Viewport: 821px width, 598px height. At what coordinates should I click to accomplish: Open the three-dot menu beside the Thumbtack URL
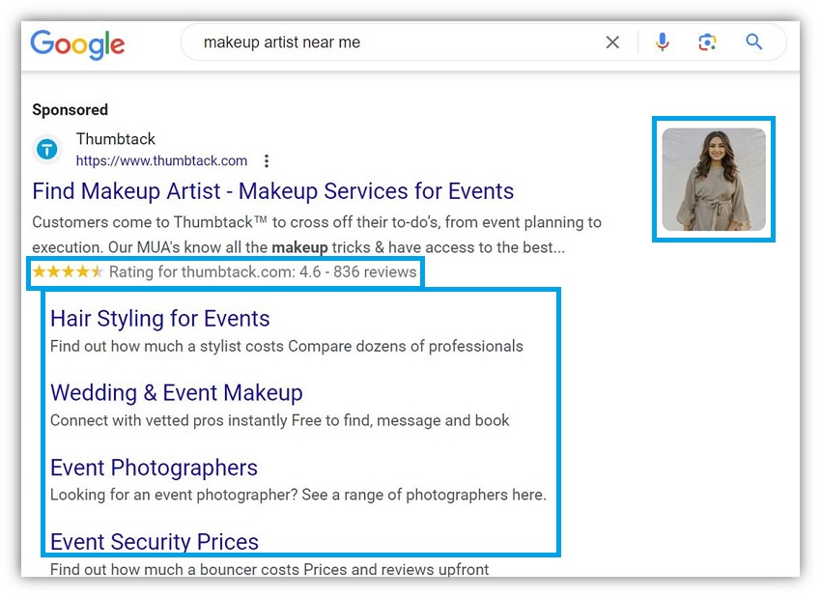point(268,161)
